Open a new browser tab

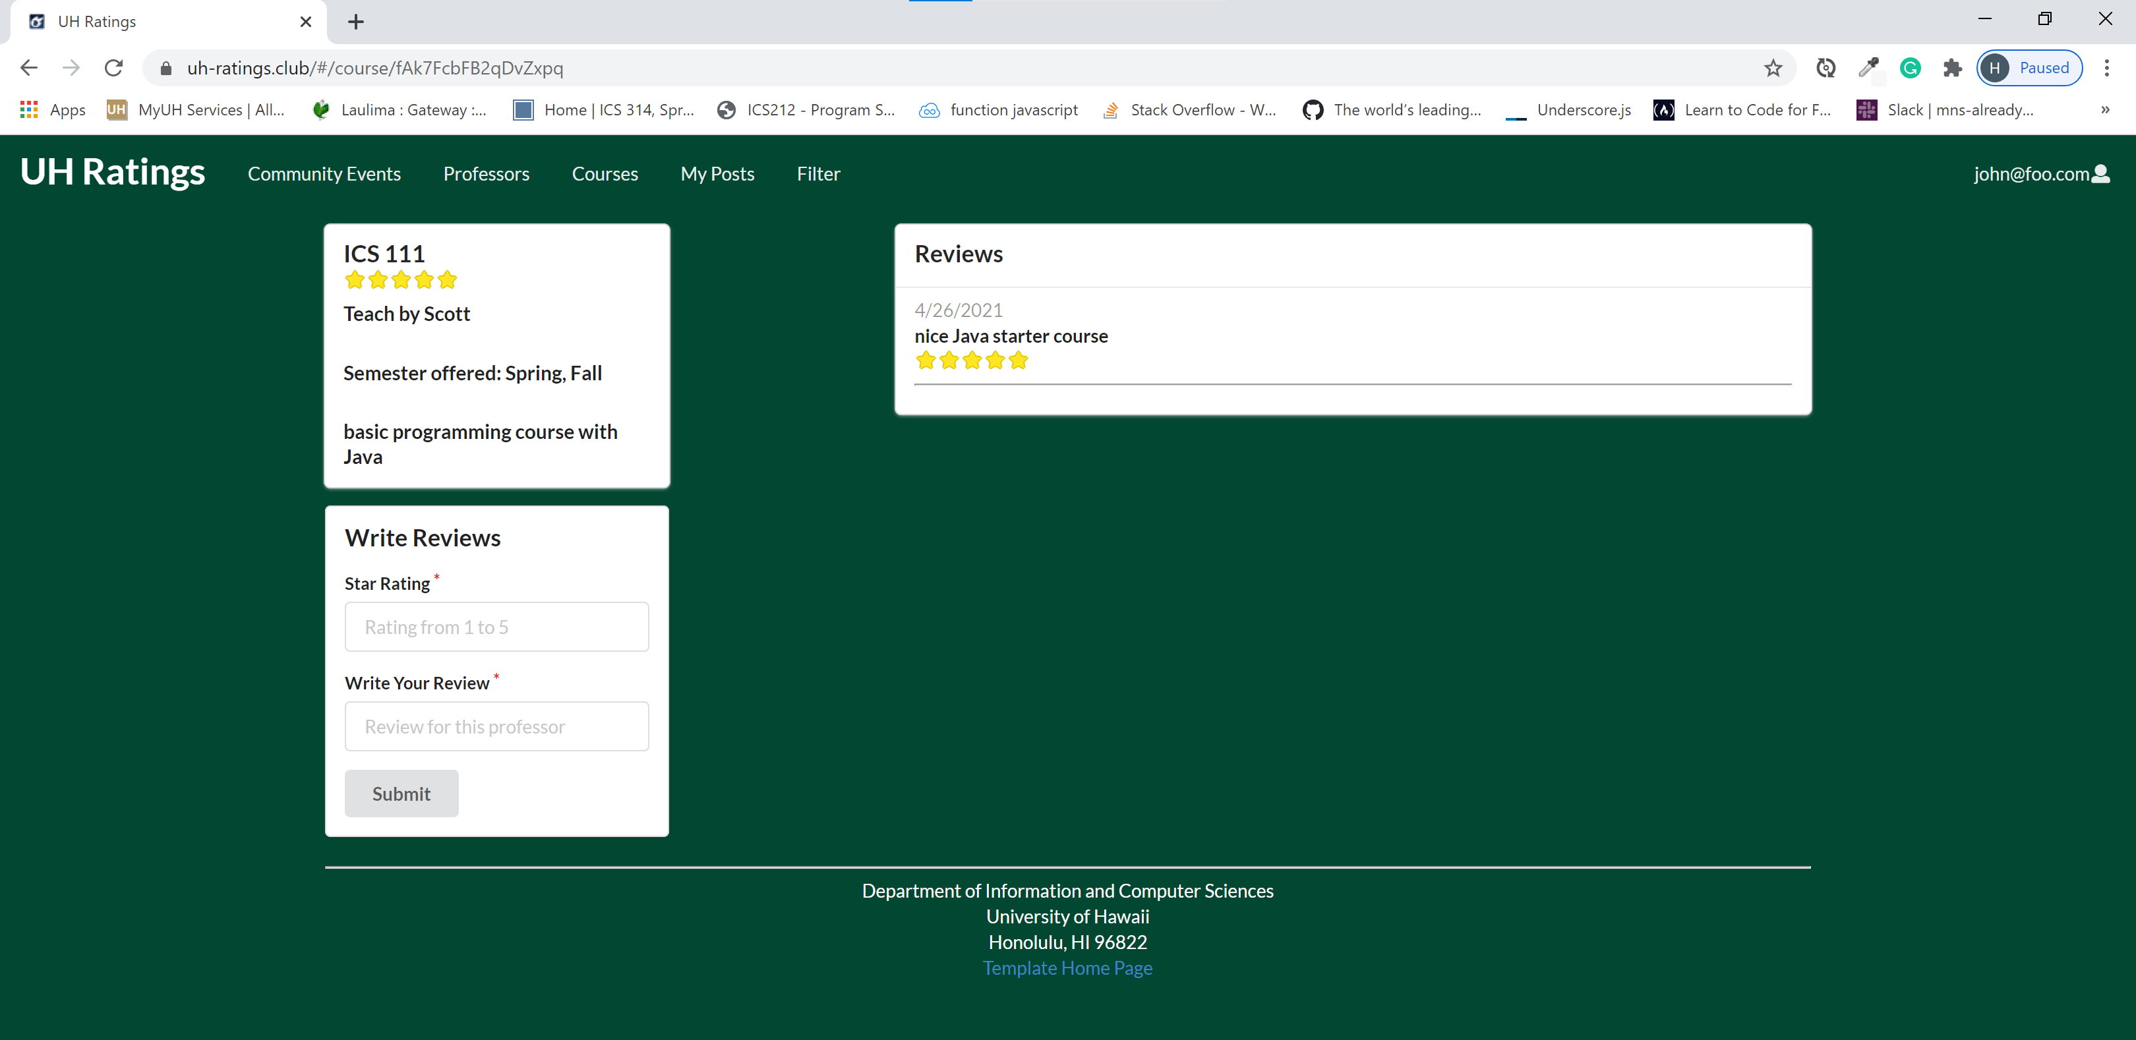click(x=356, y=22)
